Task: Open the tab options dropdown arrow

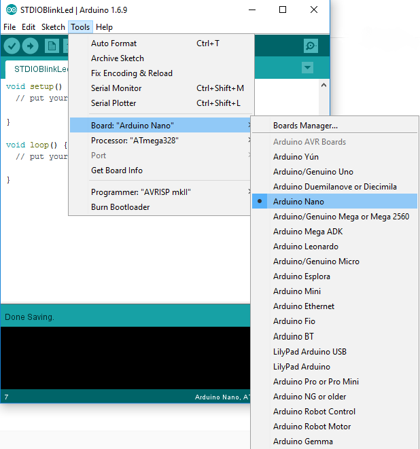Action: click(x=307, y=67)
